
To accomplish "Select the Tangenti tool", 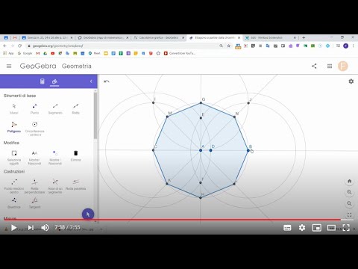I will click(34, 202).
